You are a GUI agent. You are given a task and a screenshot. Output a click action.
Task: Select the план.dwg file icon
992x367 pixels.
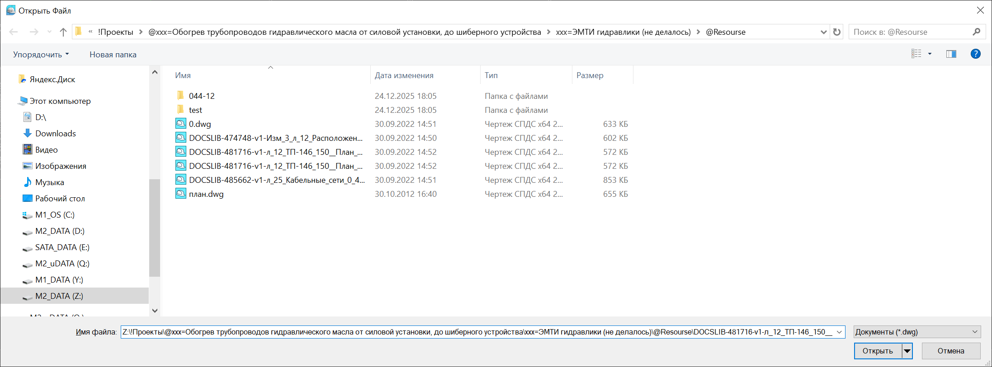coord(181,194)
